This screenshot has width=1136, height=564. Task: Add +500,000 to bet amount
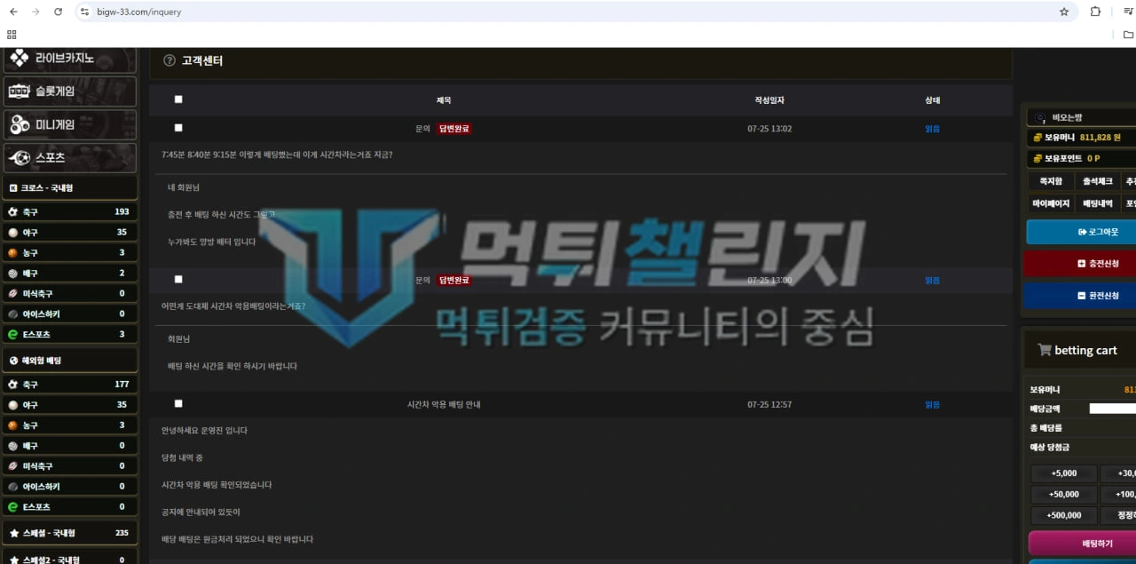[x=1064, y=515]
